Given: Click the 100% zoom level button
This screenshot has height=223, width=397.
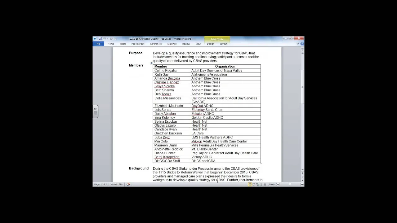Looking at the screenshot, I should coord(272,184).
